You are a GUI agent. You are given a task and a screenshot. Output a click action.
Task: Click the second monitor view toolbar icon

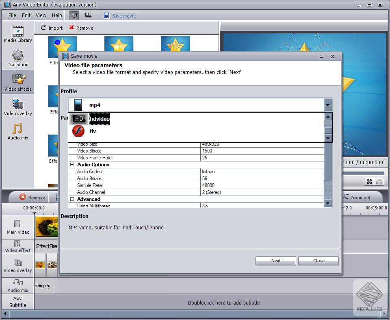(88, 15)
